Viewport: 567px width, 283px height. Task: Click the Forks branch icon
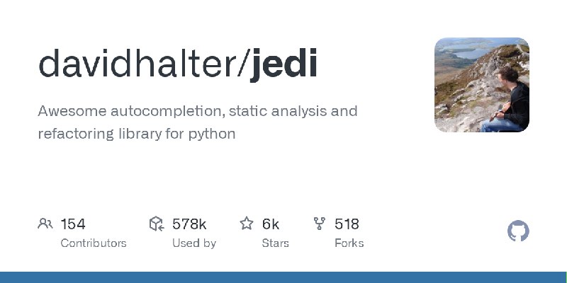[x=320, y=224]
